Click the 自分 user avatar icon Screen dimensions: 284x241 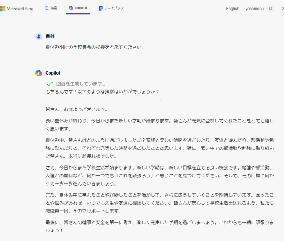click(39, 37)
